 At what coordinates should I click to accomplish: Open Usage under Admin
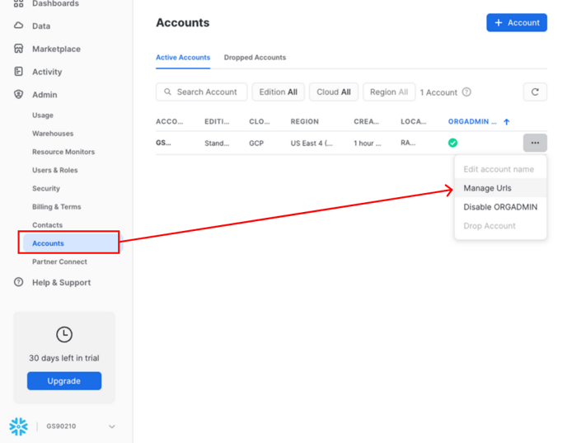pyautogui.click(x=43, y=115)
